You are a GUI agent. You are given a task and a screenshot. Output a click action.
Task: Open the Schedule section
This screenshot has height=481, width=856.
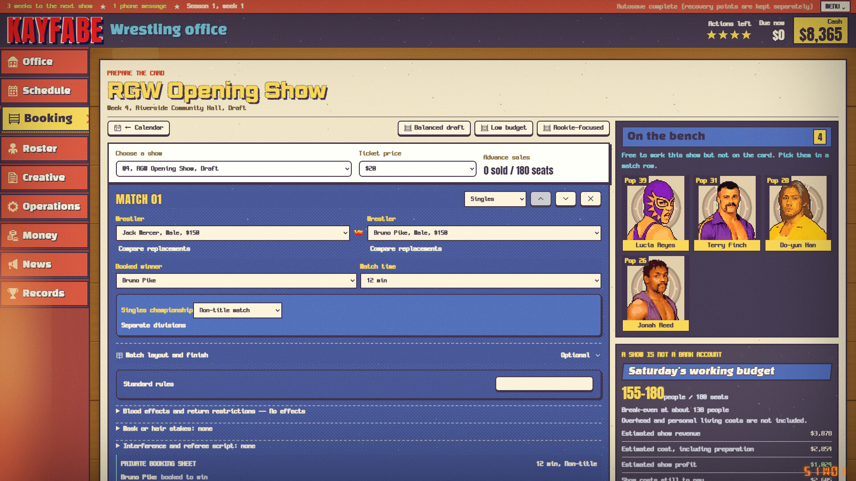tap(44, 91)
